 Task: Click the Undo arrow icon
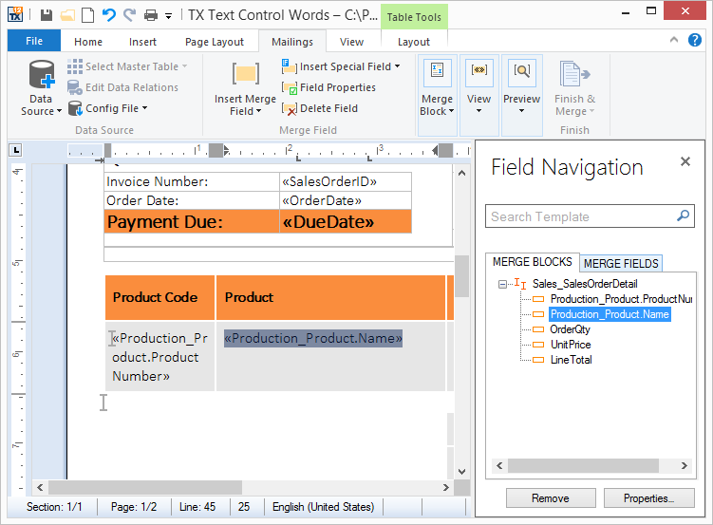(x=107, y=15)
